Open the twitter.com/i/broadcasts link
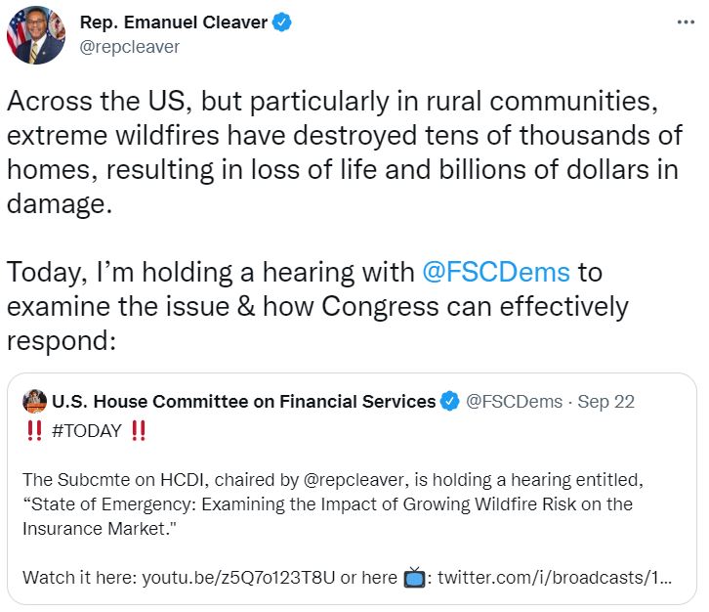Screen dimensions: 709x612 point(554,576)
